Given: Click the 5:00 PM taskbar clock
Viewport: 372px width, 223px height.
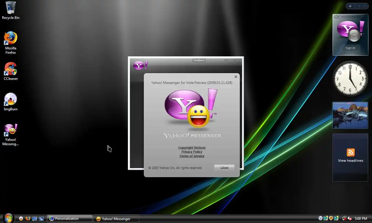Looking at the screenshot, I should pos(361,219).
